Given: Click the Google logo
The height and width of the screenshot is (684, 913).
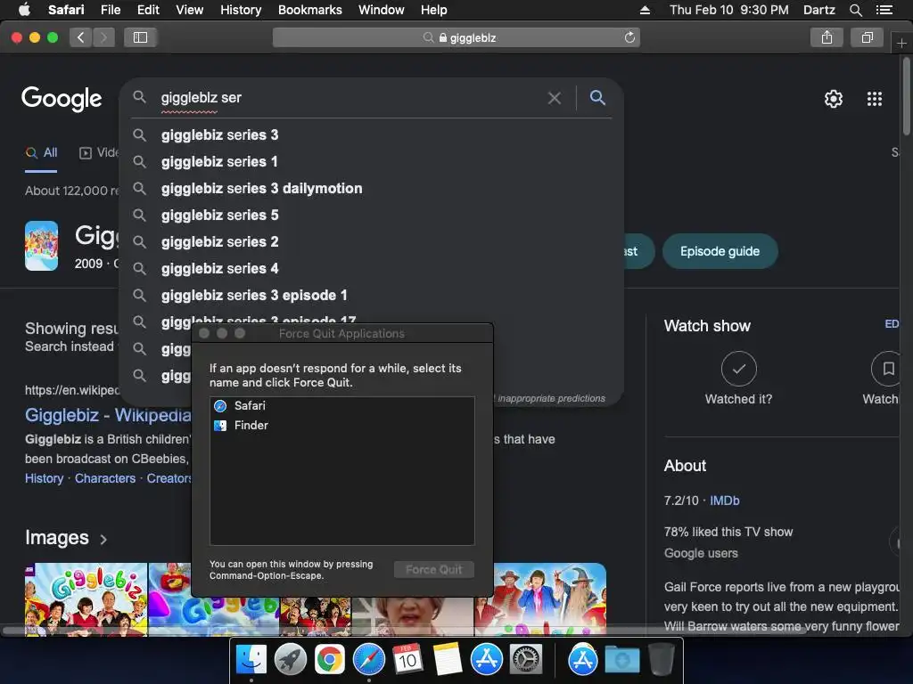Looking at the screenshot, I should 62,99.
